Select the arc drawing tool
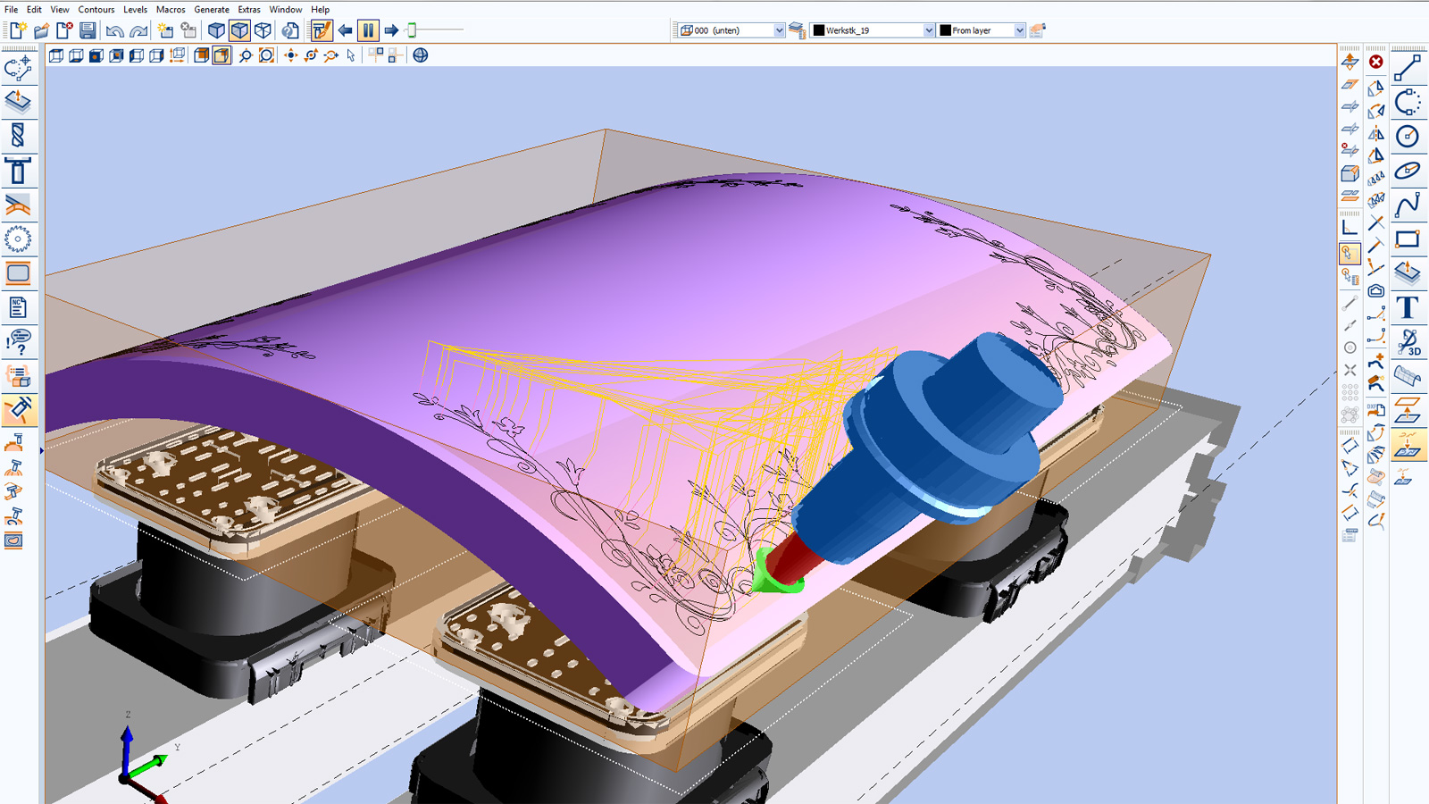 tap(1408, 102)
